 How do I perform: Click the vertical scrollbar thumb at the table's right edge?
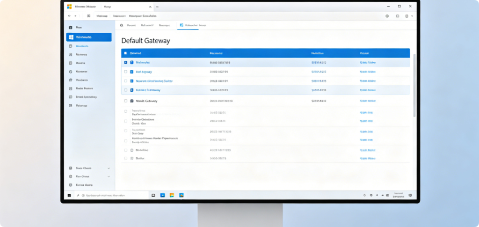pyautogui.click(x=414, y=86)
